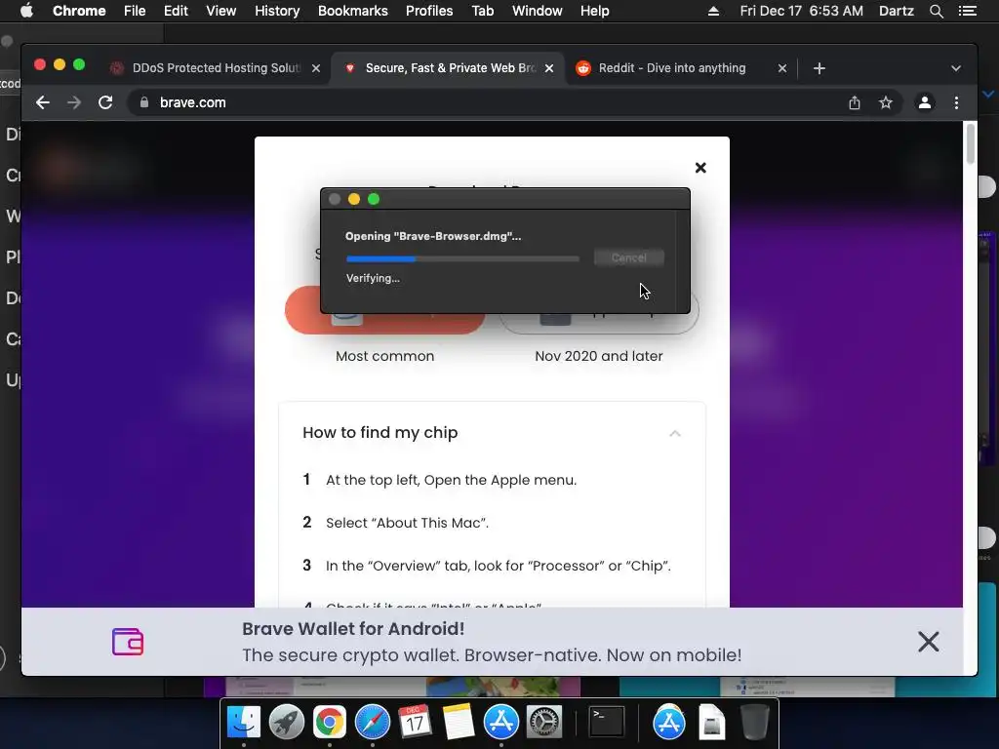Open the Bookmarks menu
This screenshot has height=749, width=999.
(353, 11)
